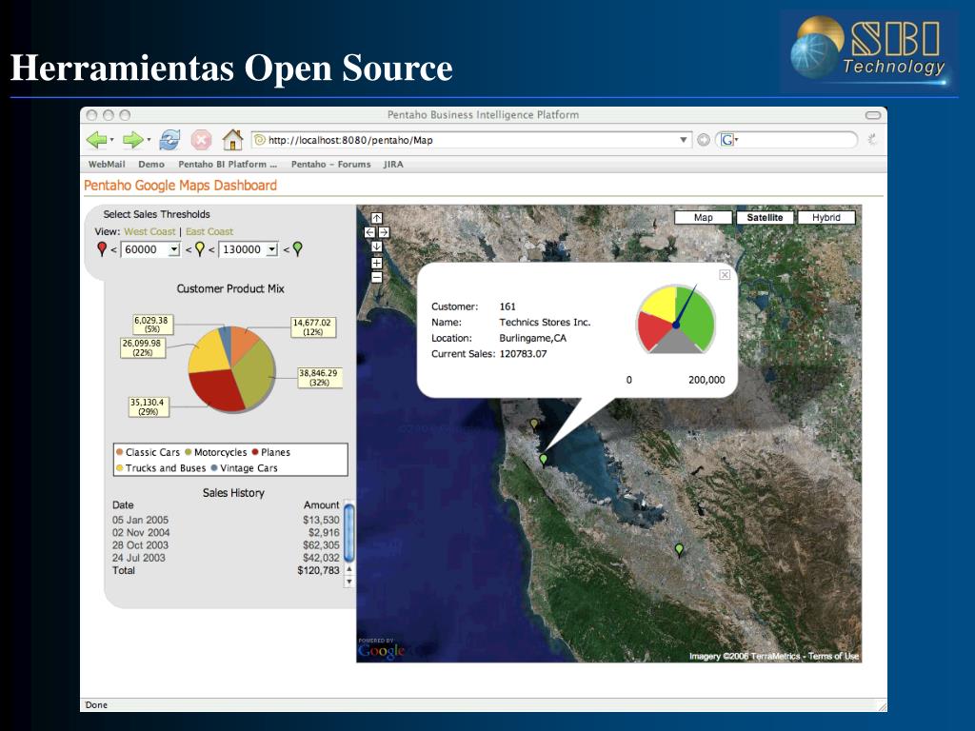Click the 6,029.38 (5%) pie label
The height and width of the screenshot is (731, 975).
tap(151, 325)
